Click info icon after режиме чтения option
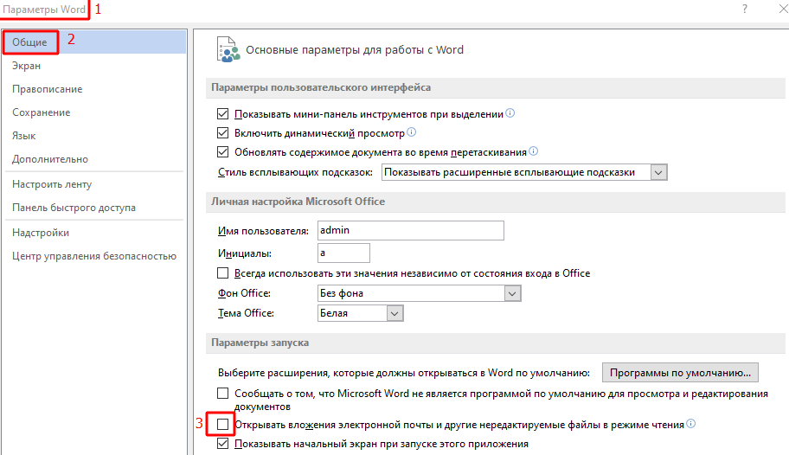This screenshot has width=789, height=455. [691, 424]
